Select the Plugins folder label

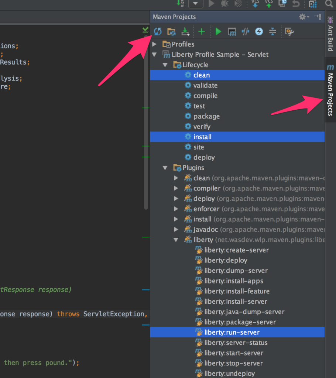tap(193, 168)
